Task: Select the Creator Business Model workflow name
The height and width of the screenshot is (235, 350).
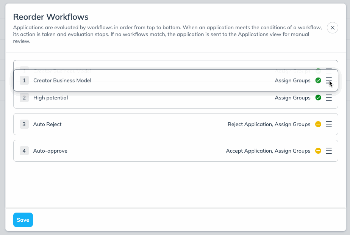Action: (x=62, y=80)
